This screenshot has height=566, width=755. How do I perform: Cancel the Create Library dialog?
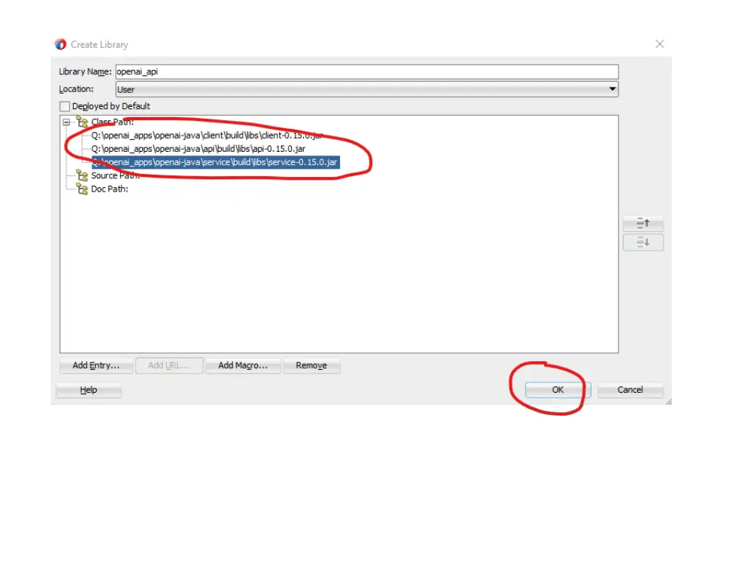click(x=630, y=390)
